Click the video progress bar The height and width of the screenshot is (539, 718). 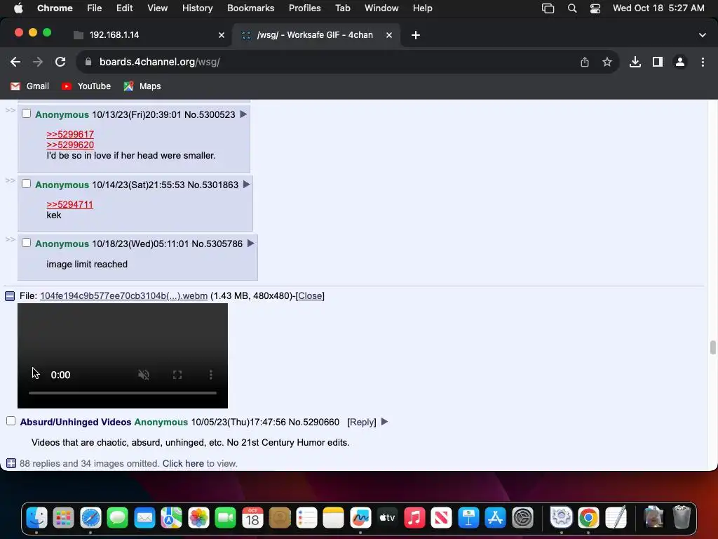[x=123, y=393]
